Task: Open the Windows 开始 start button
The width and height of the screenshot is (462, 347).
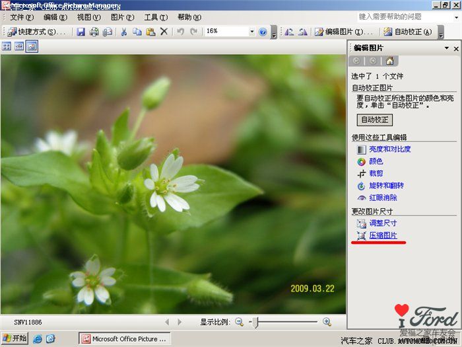Action: click(15, 338)
